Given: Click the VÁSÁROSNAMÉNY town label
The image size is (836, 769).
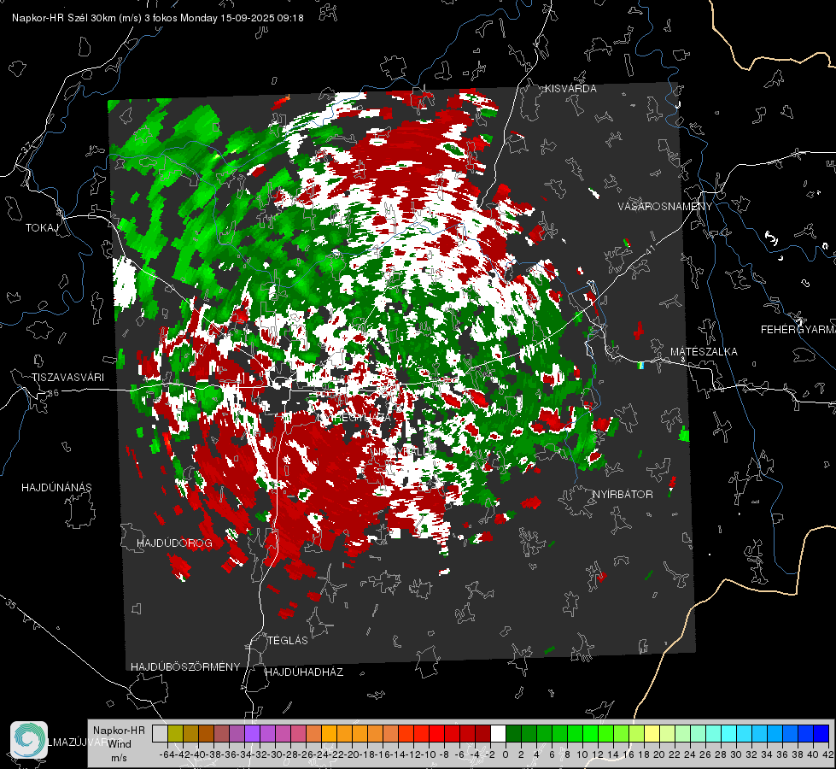Looking at the screenshot, I should point(665,207).
